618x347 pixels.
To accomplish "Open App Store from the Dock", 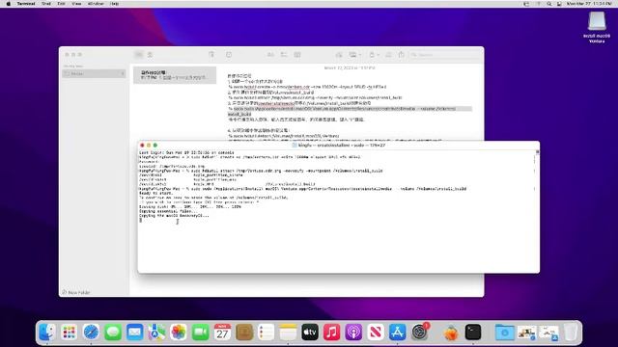I will pyautogui.click(x=397, y=333).
